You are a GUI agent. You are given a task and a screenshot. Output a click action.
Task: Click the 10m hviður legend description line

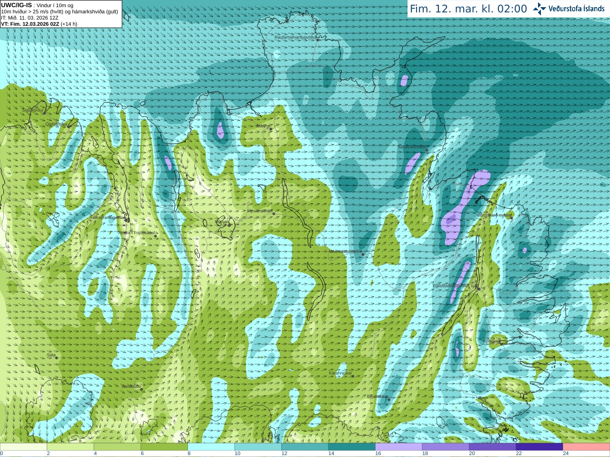(x=60, y=11)
